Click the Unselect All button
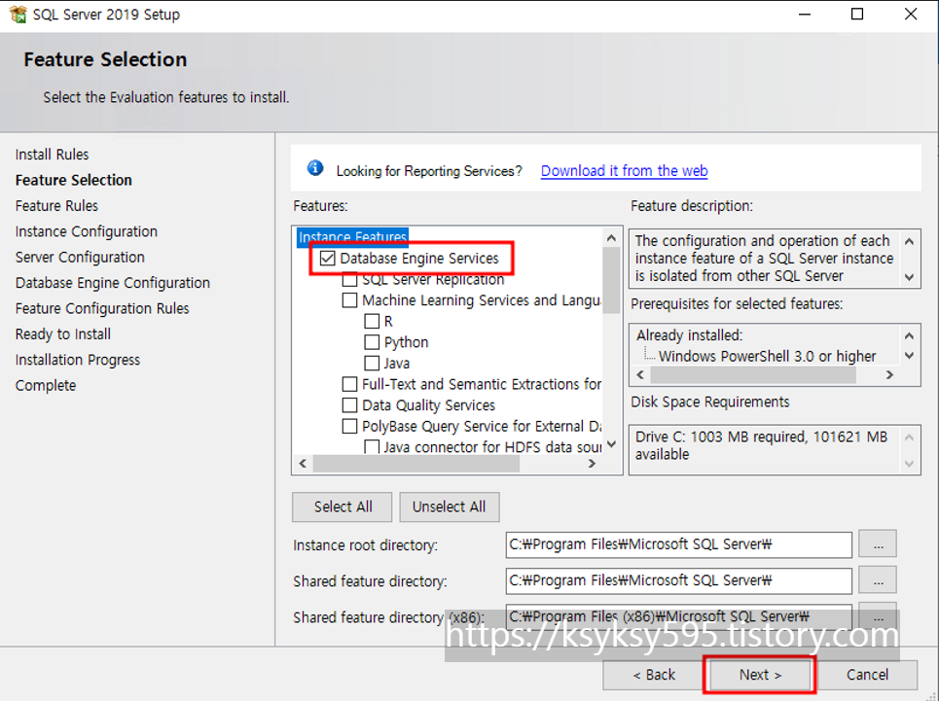 (450, 507)
